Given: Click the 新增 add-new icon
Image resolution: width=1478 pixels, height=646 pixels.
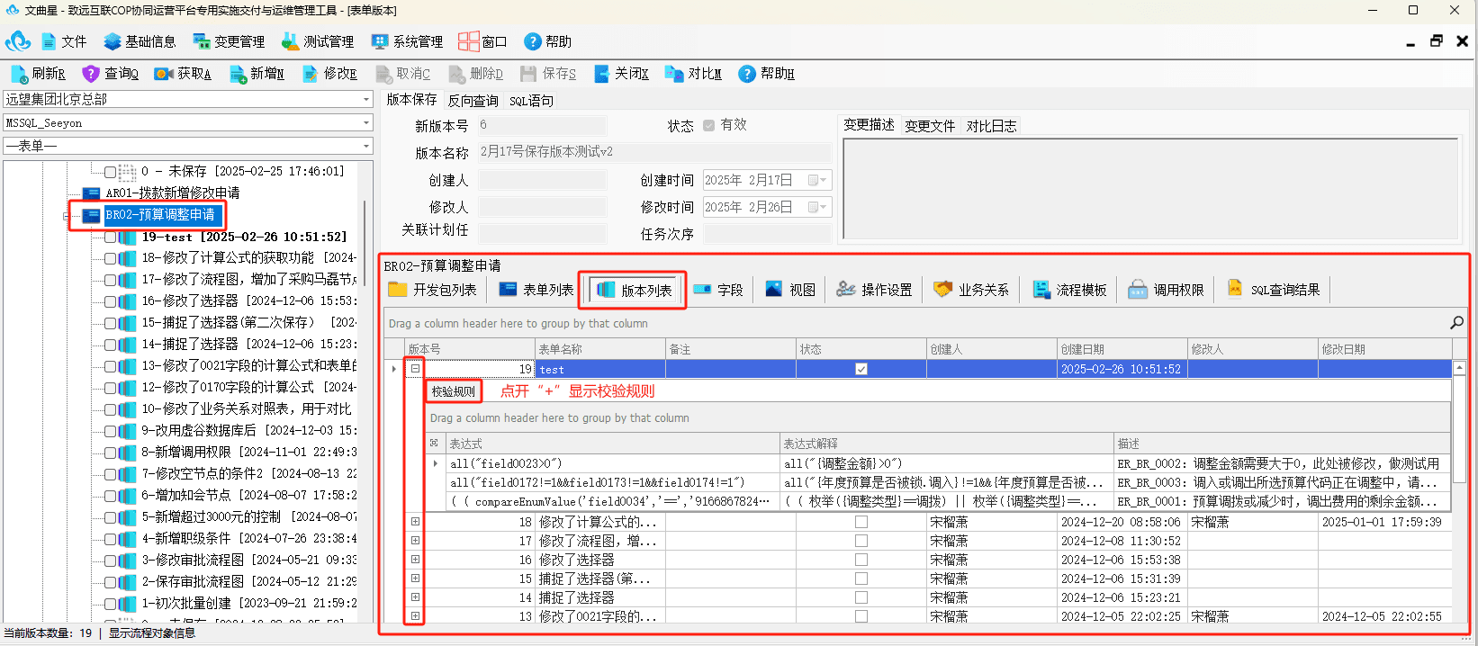Looking at the screenshot, I should click(x=239, y=74).
